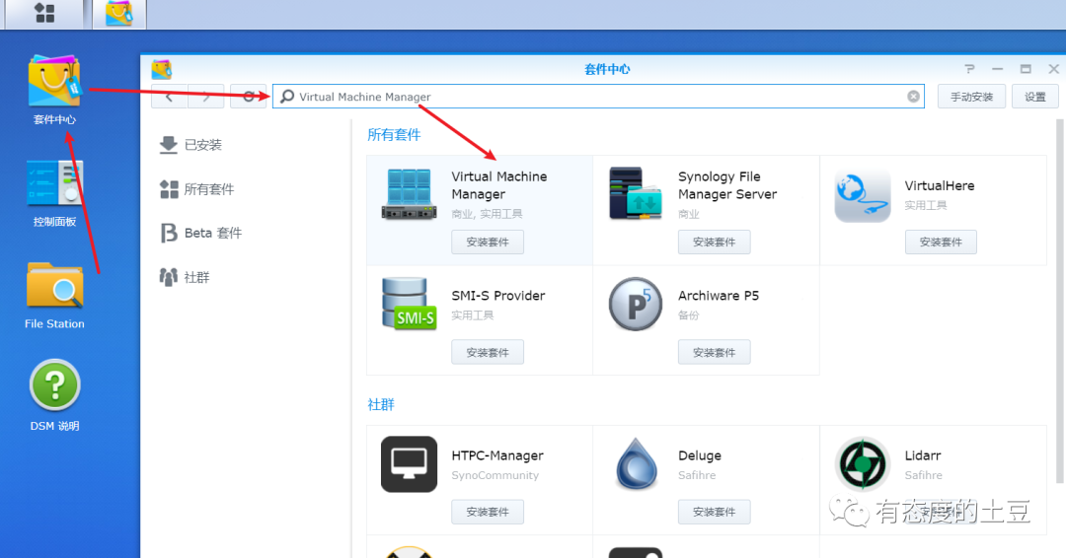
Task: Open the 控制面板 desktop shortcut
Action: click(x=54, y=193)
